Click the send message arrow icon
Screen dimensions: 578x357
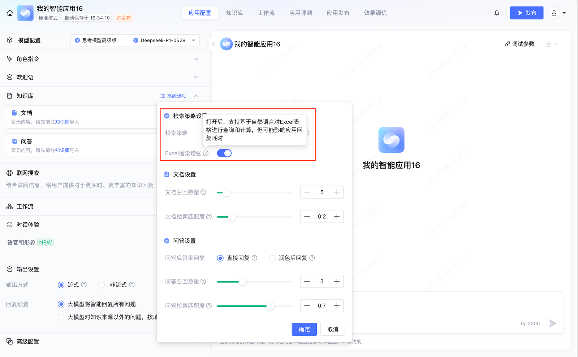coord(552,323)
